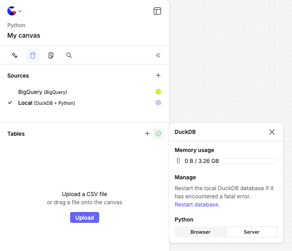Image resolution: width=292 pixels, height=251 pixels.
Task: Toggle the layout panel icon
Action: (157, 11)
